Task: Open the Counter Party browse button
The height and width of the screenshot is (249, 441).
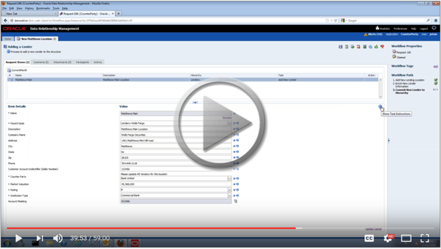Action: [230, 178]
